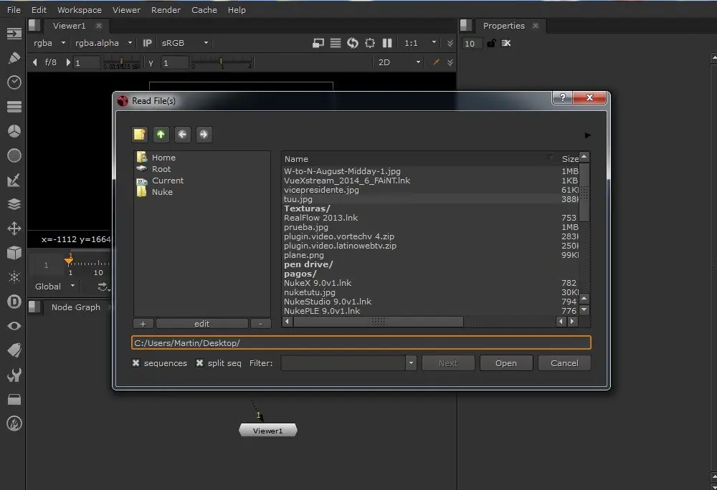Pause viewer updates
The height and width of the screenshot is (490, 717).
click(387, 43)
